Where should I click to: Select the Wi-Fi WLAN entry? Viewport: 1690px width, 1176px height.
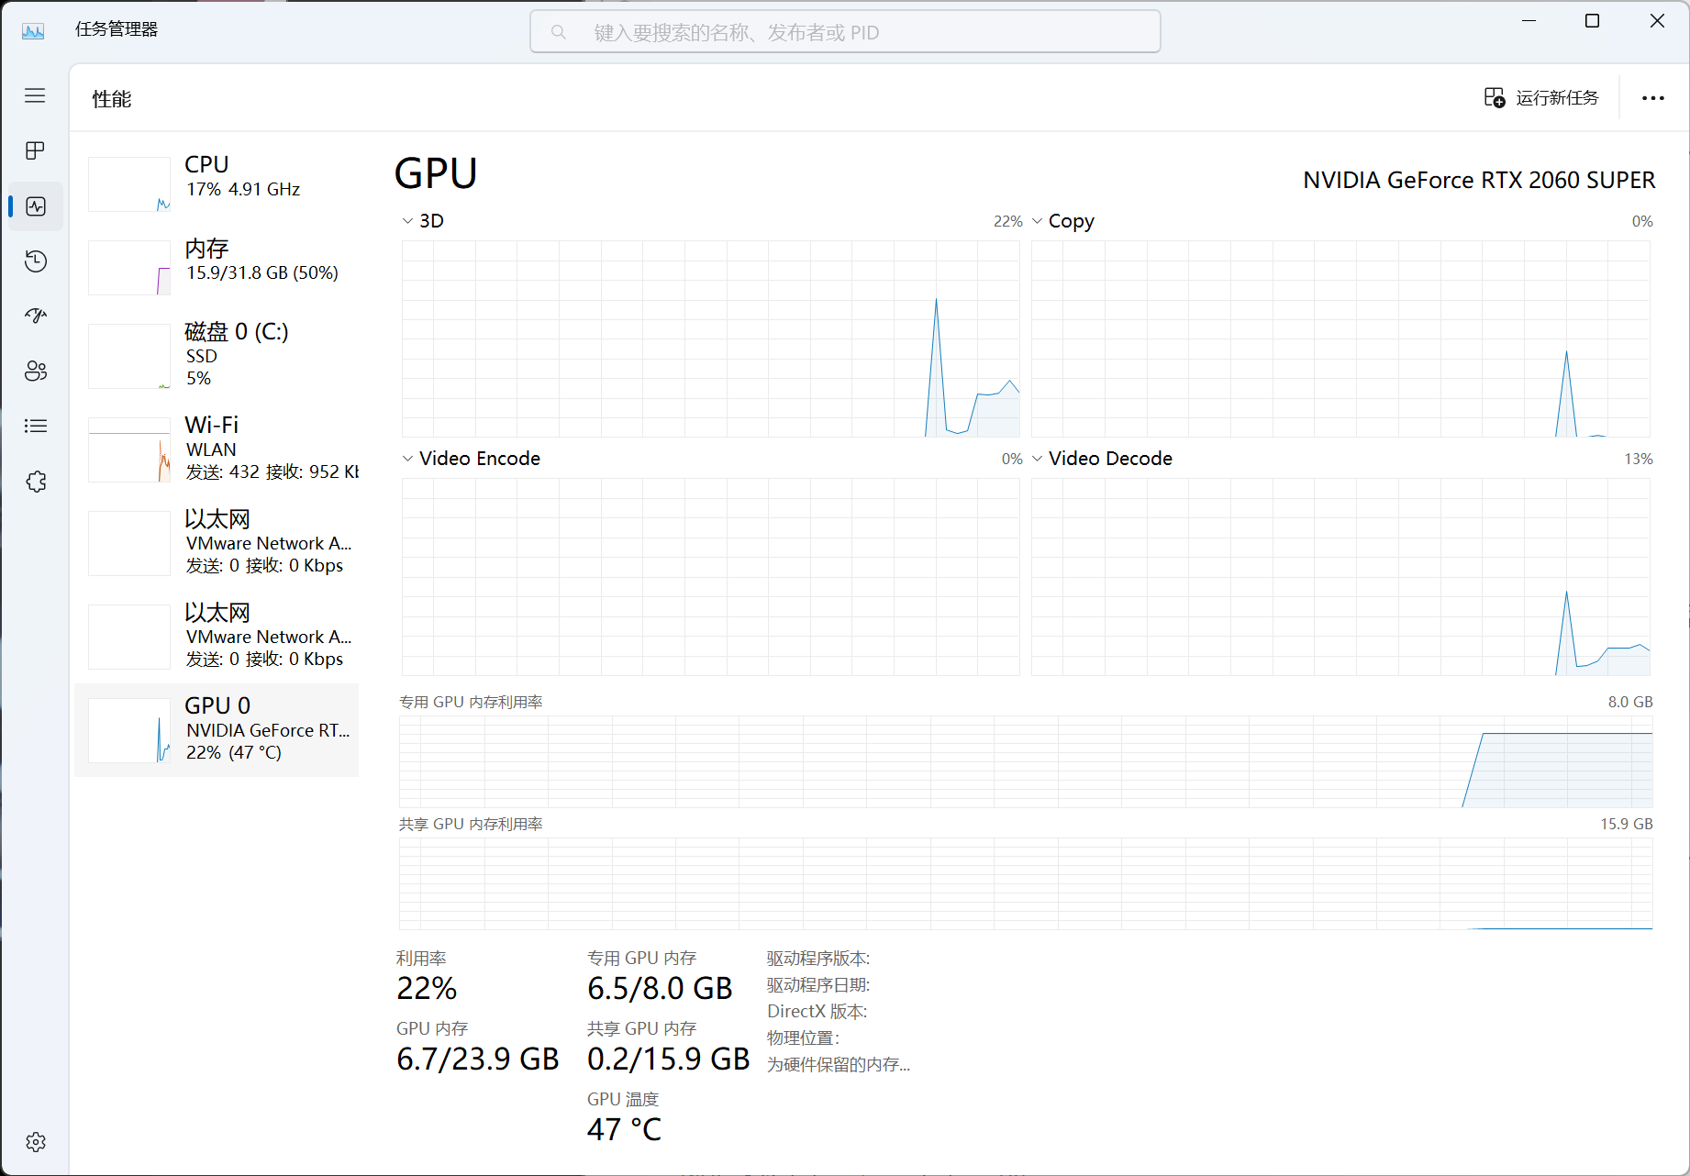point(218,449)
